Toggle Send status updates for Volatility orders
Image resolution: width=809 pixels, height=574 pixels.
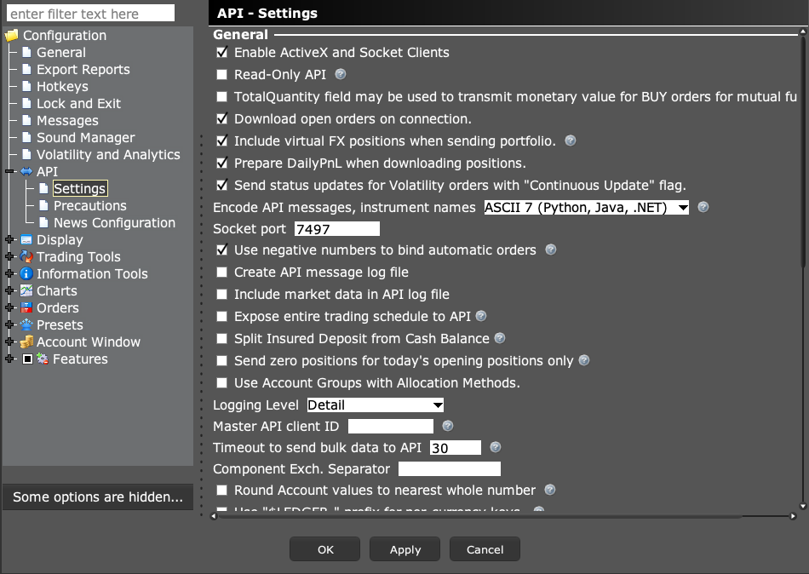coord(222,186)
